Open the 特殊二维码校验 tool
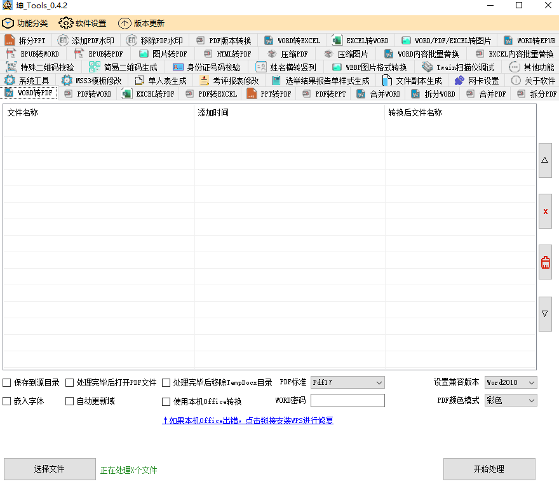 pos(40,67)
